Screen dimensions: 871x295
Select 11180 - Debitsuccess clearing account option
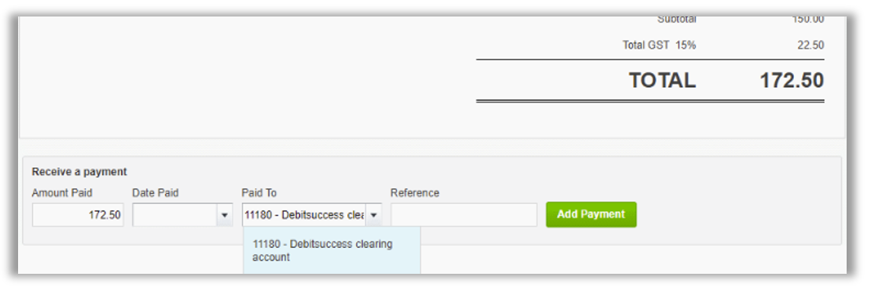coord(332,250)
